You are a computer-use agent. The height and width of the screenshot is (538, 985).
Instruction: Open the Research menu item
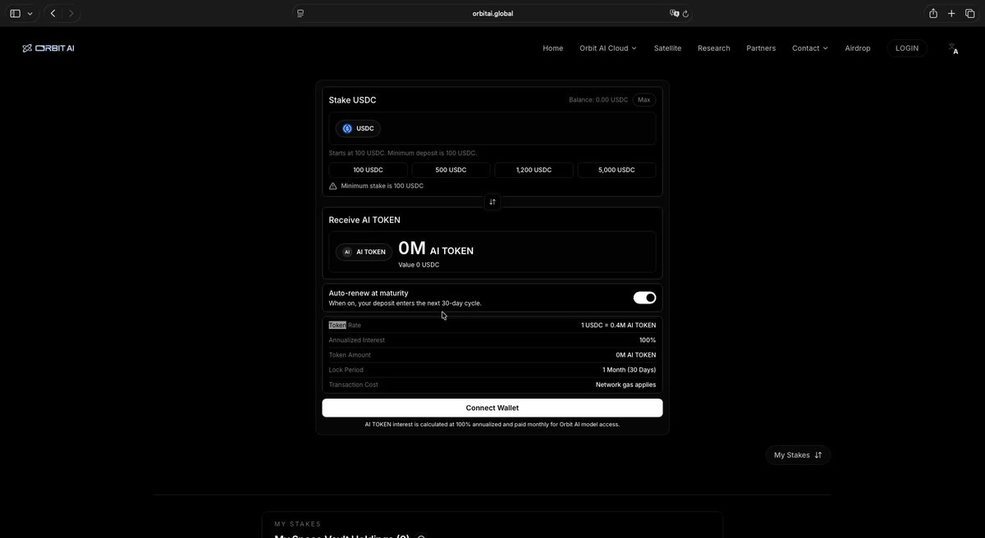pos(714,48)
